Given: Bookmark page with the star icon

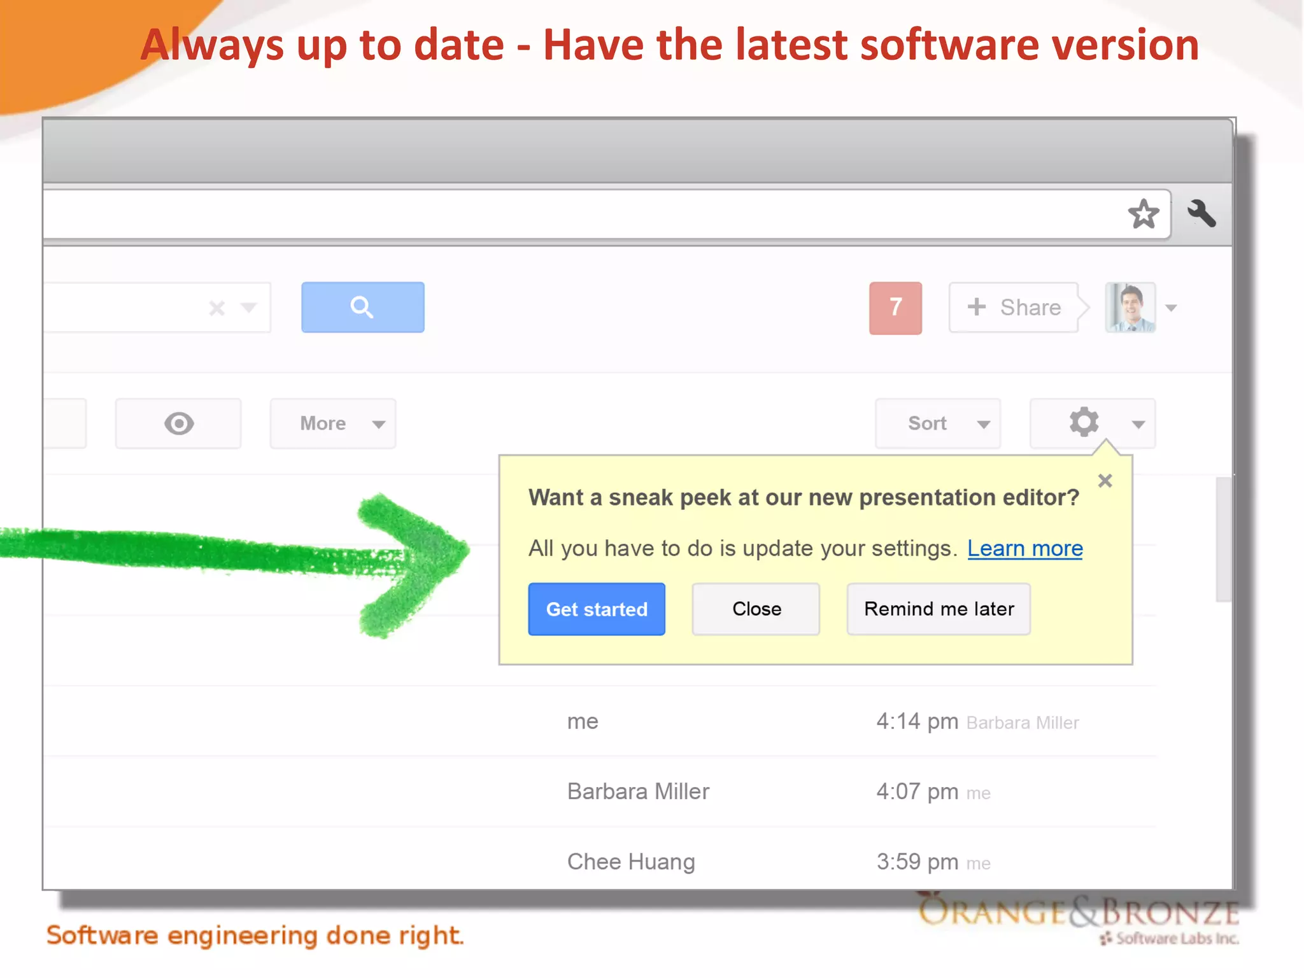Looking at the screenshot, I should 1144,214.
